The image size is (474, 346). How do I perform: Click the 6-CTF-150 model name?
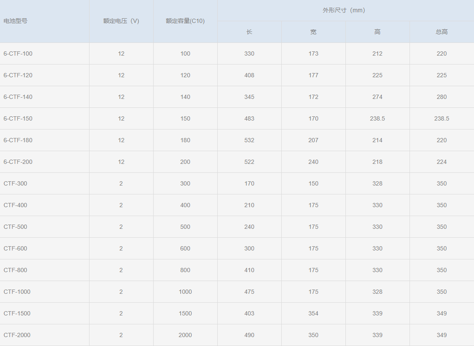tap(18, 118)
